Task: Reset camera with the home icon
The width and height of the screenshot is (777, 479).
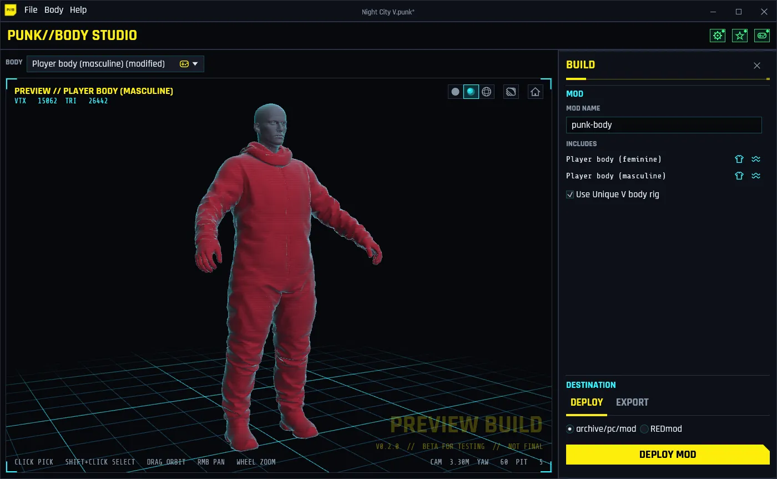Action: (536, 92)
